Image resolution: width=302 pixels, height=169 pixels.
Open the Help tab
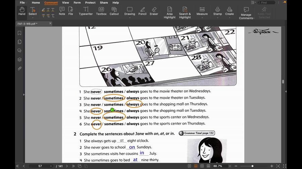[x=115, y=3]
